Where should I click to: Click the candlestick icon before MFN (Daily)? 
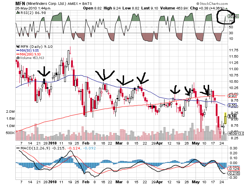pyautogui.click(x=18, y=46)
